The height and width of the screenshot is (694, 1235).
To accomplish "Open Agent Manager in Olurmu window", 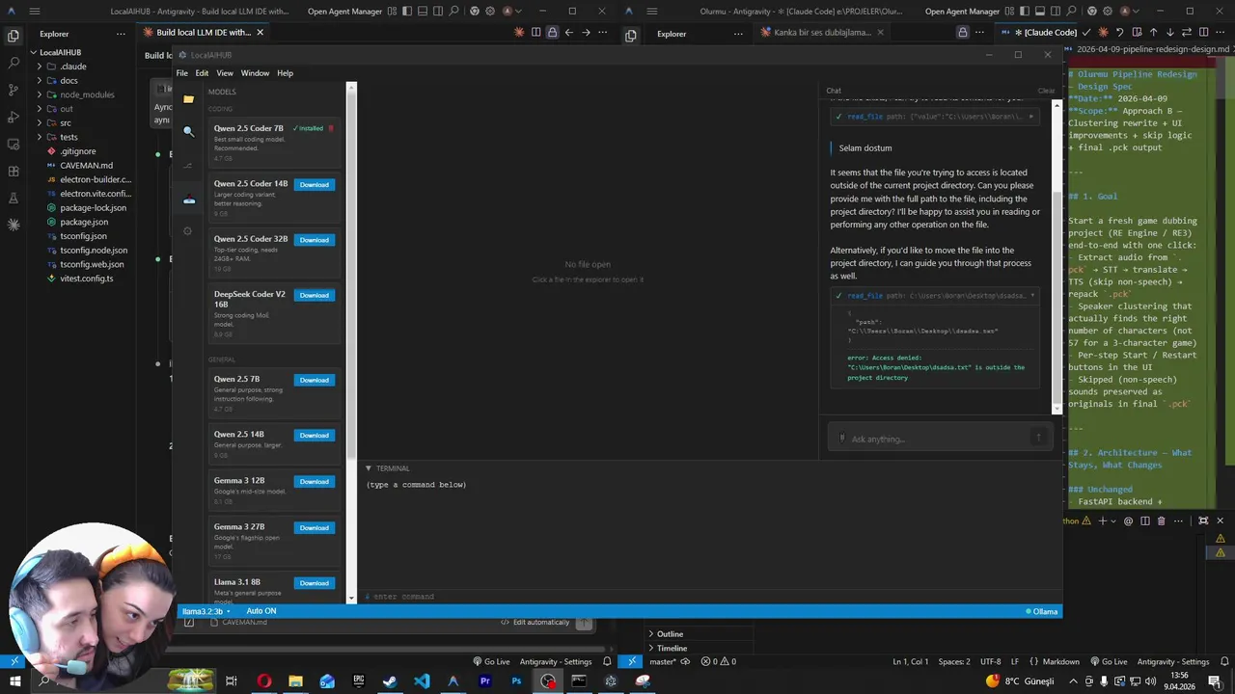I will click(962, 12).
